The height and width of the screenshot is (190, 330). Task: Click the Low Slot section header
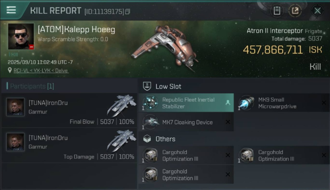point(168,86)
